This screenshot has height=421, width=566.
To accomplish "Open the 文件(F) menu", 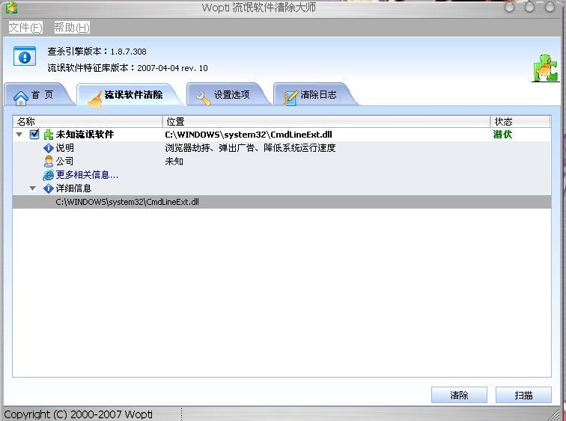I will [25, 28].
